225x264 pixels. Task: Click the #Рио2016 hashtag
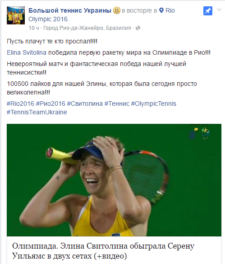click(51, 104)
